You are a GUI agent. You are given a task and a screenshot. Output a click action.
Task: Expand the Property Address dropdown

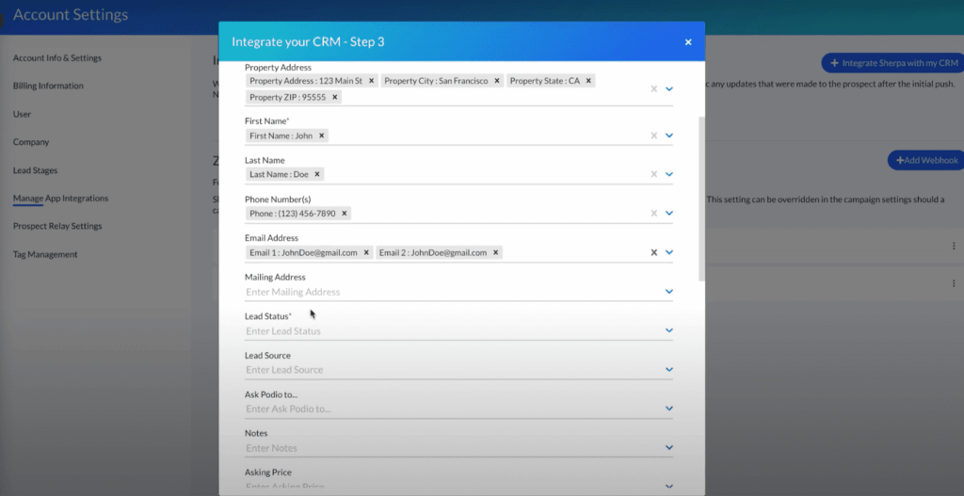tap(669, 88)
